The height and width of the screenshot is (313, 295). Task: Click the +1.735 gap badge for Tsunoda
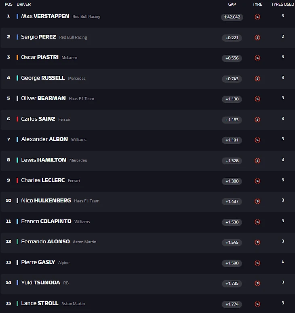click(232, 283)
